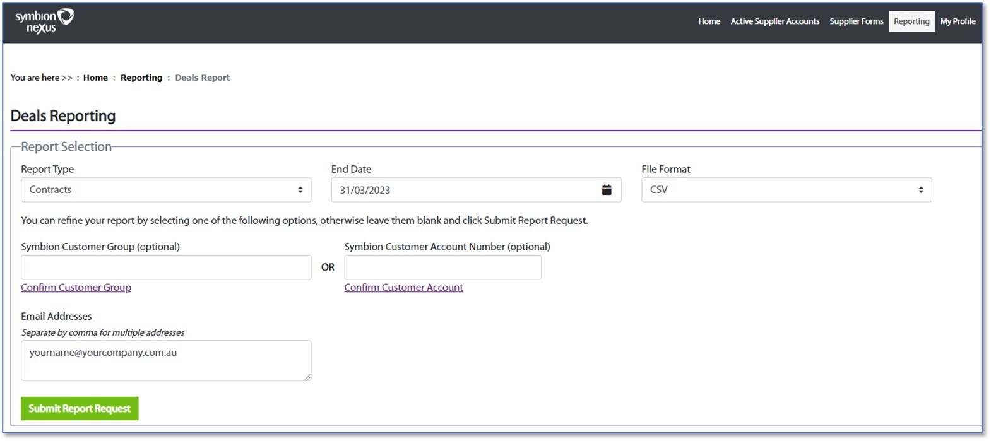Click the Symbion Nexus logo
The image size is (991, 441).
pos(45,21)
